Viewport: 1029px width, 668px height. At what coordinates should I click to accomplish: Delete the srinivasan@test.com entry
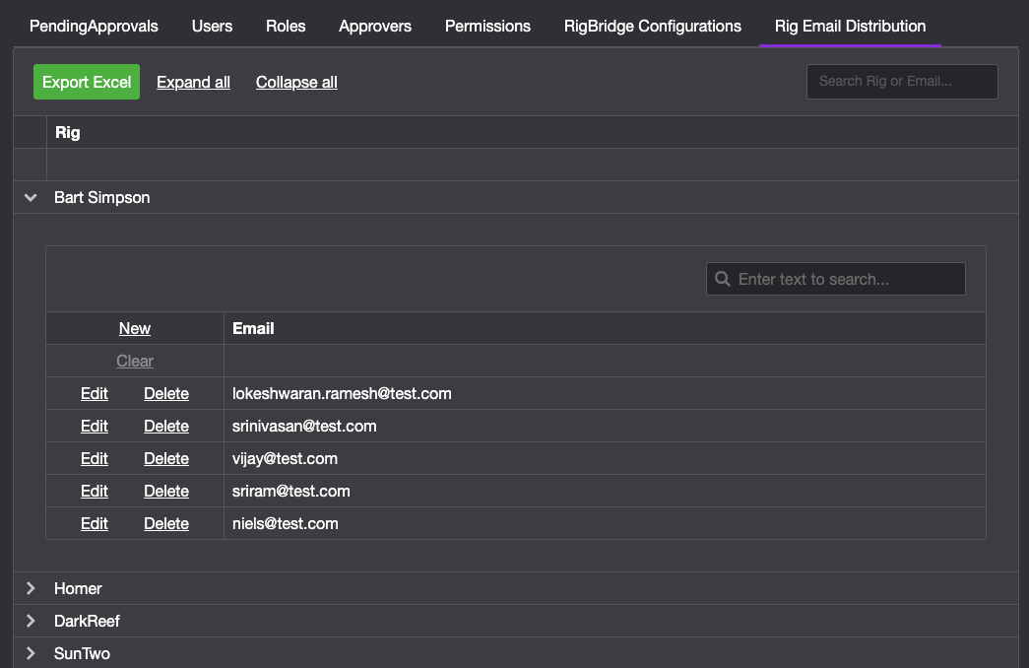tap(166, 426)
